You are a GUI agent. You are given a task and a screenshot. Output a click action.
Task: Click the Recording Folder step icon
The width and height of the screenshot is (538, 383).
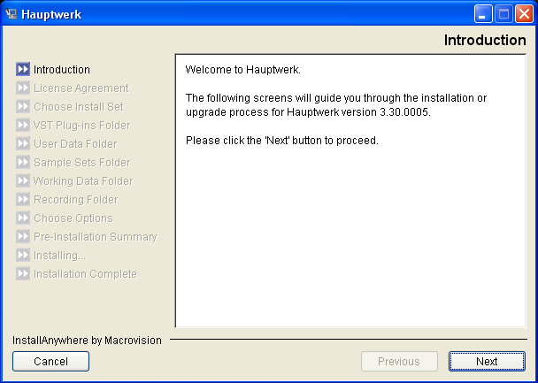[x=23, y=199]
